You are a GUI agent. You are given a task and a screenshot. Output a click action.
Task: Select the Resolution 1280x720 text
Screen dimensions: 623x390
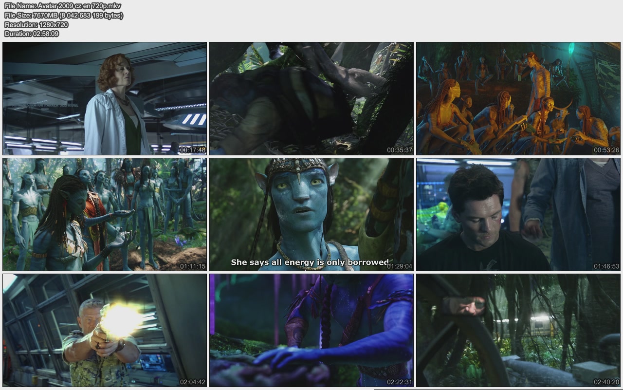pyautogui.click(x=37, y=24)
